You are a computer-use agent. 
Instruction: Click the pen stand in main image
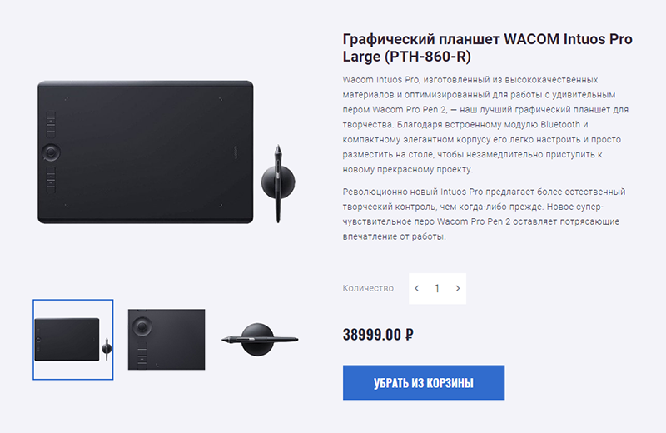pyautogui.click(x=278, y=183)
